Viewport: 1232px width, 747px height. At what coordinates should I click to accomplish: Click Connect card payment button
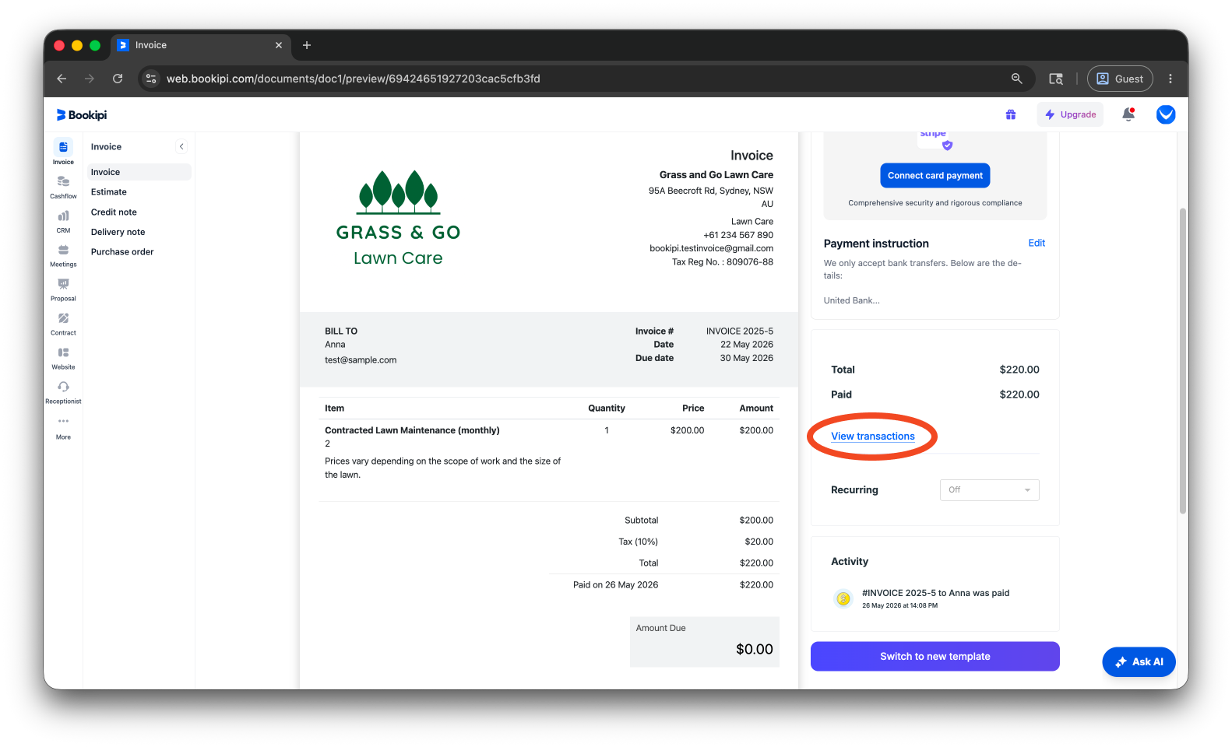point(935,176)
